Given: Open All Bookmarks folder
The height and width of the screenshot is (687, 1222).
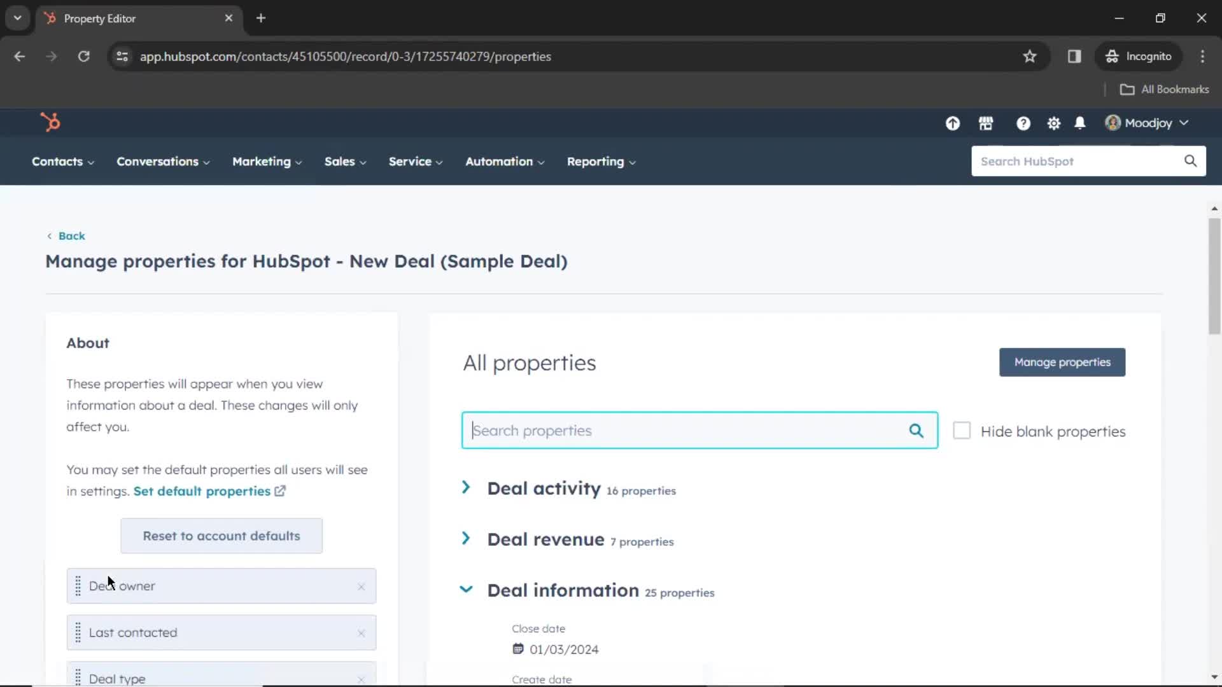Looking at the screenshot, I should click(x=1164, y=89).
